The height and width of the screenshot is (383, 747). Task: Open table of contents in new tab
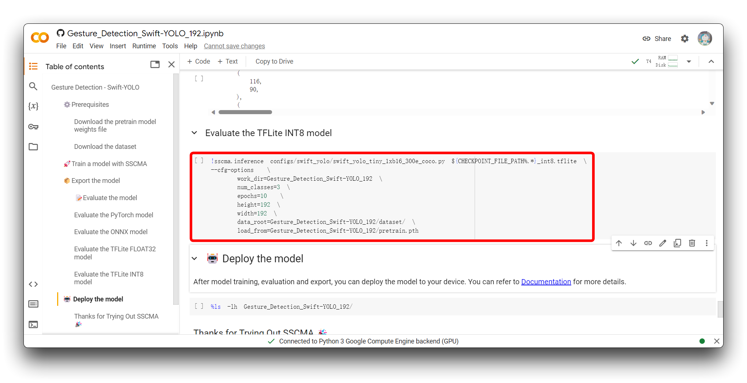[x=155, y=65]
